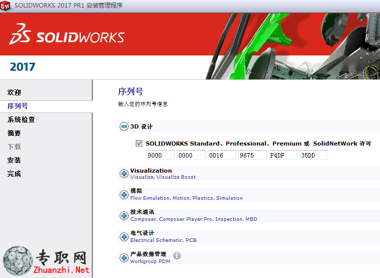Viewport: 380px width, 278px height.
Task: Click the Workgroup PDM text
Action: click(x=150, y=261)
